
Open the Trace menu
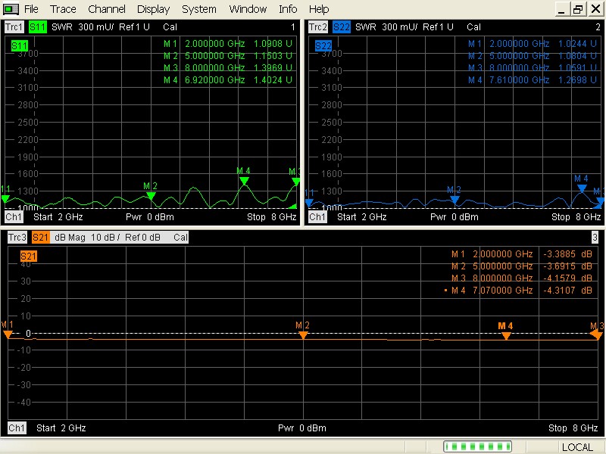[63, 9]
